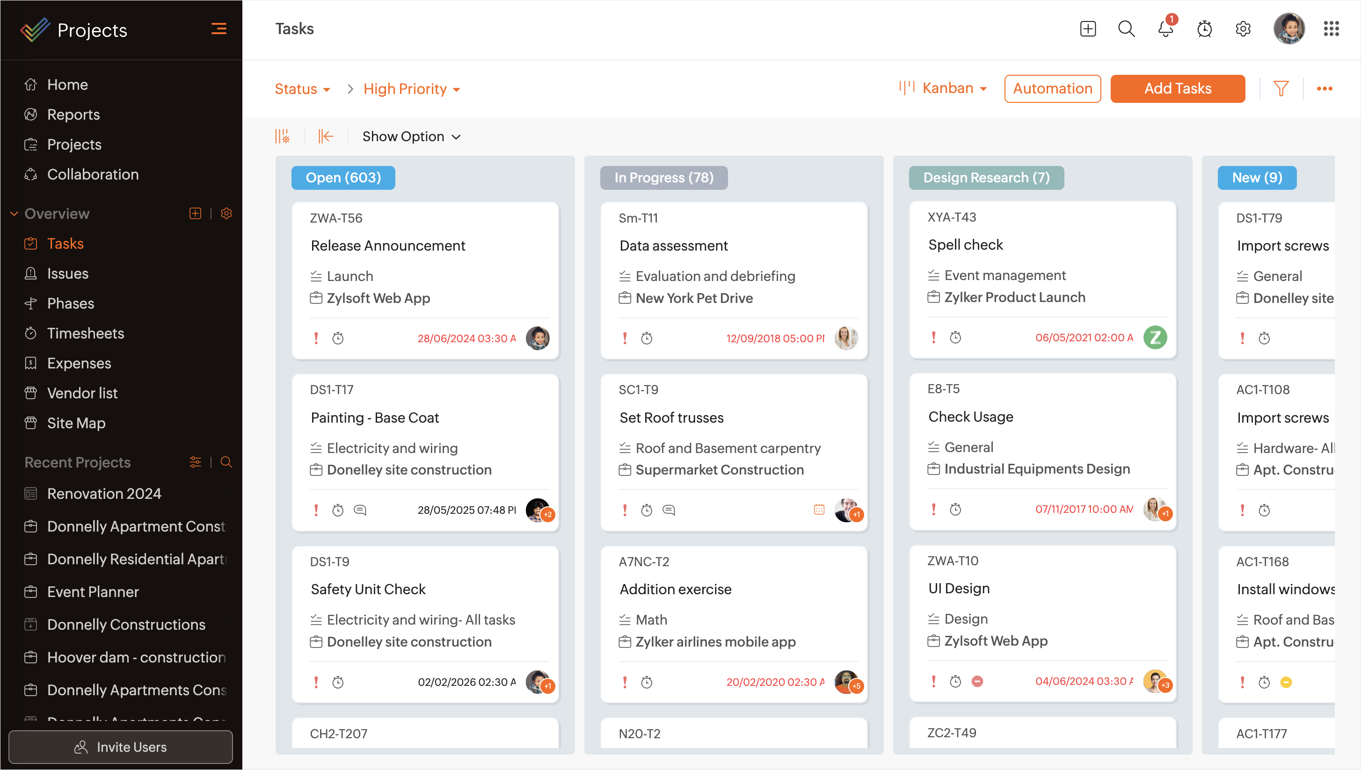Open the Status dropdown
1361x770 pixels.
(302, 89)
